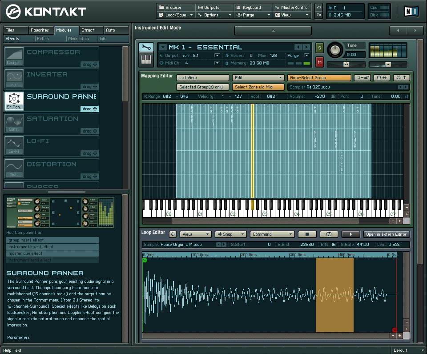Toggle the loop playback icon in Loop Editor
This screenshot has width=427, height=354.
(x=329, y=234)
